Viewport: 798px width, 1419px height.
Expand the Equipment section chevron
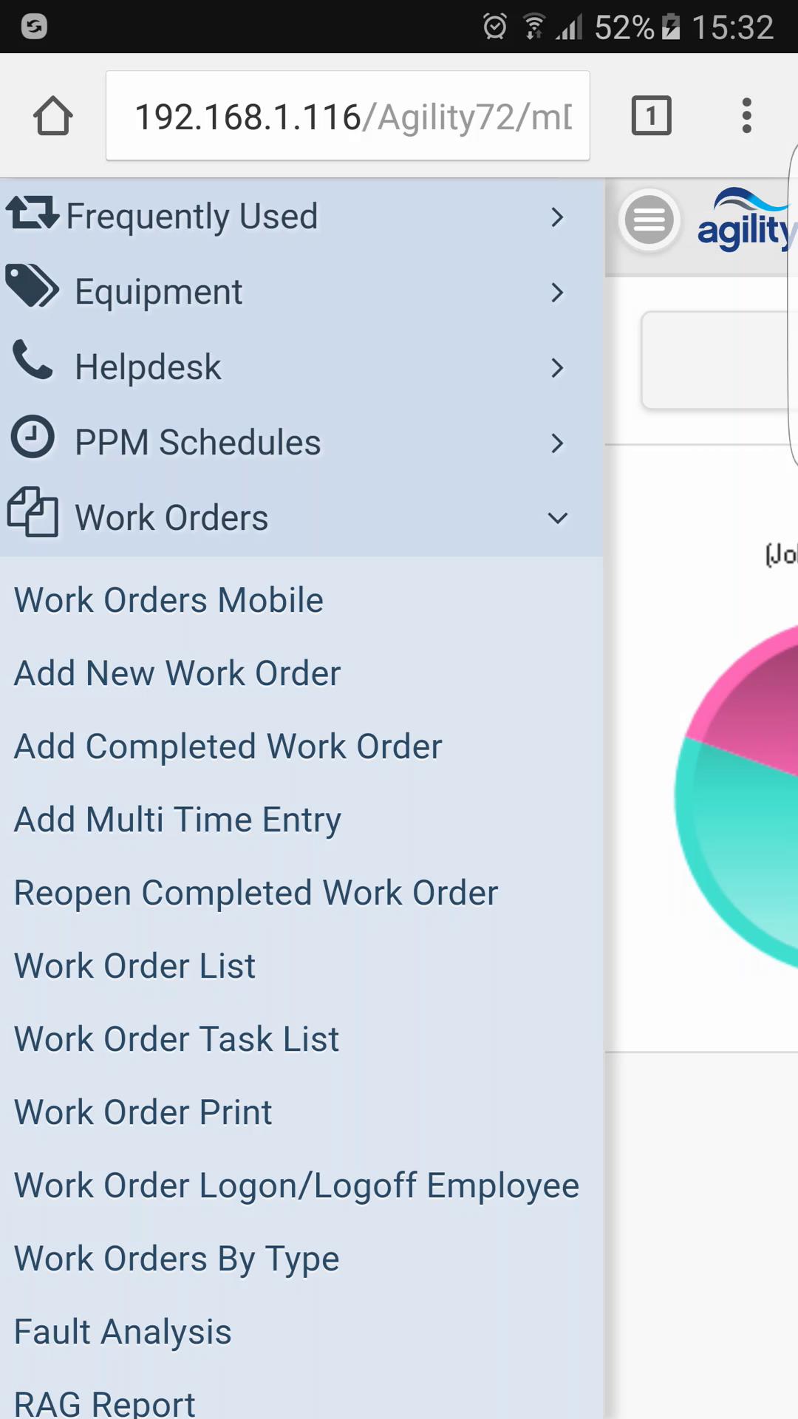[x=557, y=293]
